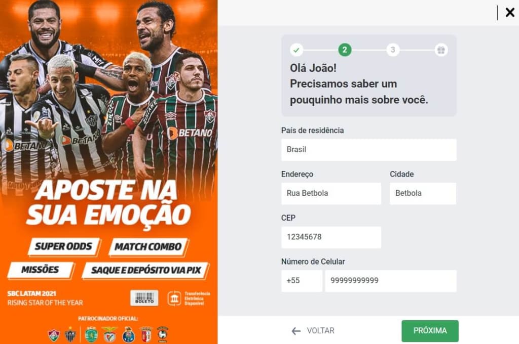Click the Sporting CP green crest
This screenshot has height=344, width=519.
pos(91,335)
